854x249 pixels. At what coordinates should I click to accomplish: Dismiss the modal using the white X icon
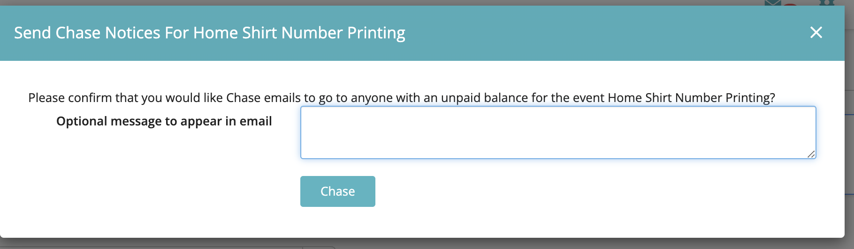pyautogui.click(x=816, y=32)
